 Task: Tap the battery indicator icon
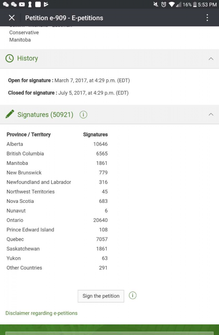point(195,5)
